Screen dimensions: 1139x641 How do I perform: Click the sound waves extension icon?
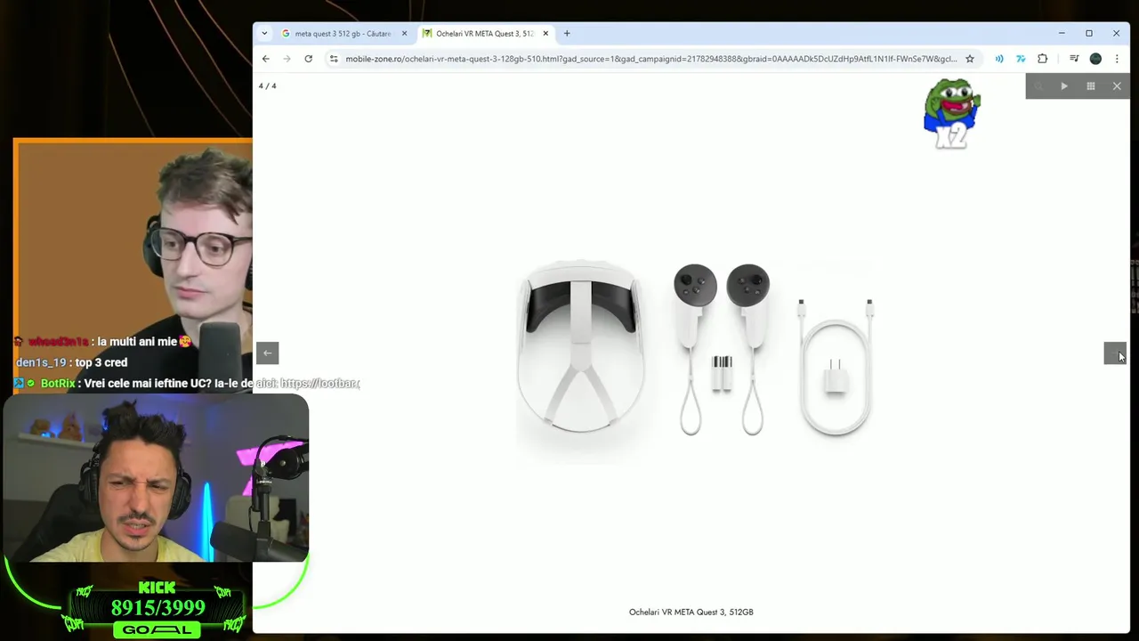(999, 59)
